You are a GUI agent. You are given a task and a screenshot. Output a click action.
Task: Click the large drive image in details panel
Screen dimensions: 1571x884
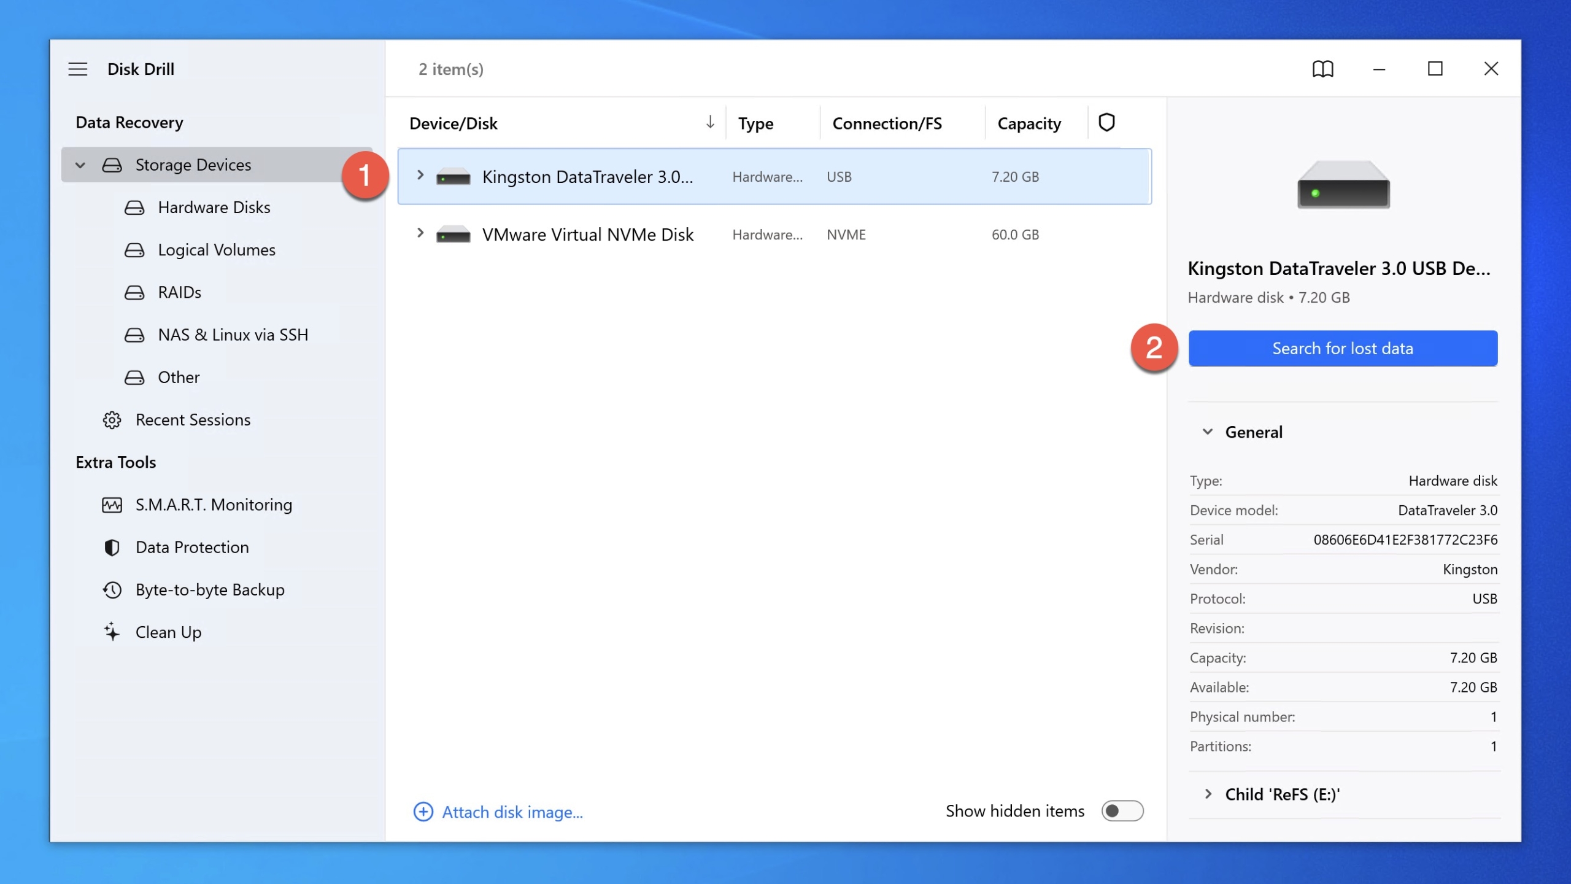(x=1343, y=185)
